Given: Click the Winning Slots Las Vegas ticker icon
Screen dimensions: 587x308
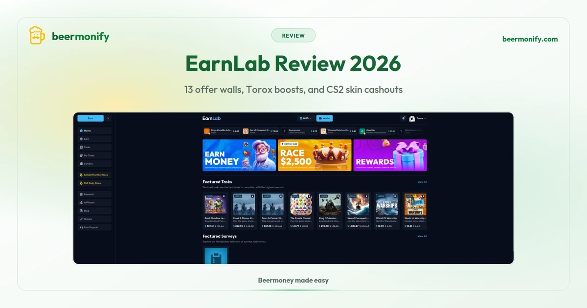Looking at the screenshot, I should click(323, 131).
